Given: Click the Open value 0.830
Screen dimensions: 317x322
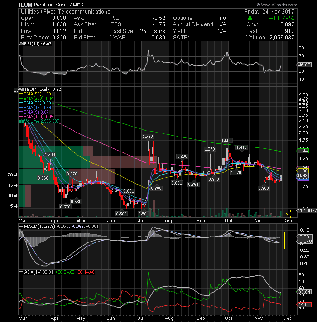Looking at the screenshot, I should coord(59,18).
